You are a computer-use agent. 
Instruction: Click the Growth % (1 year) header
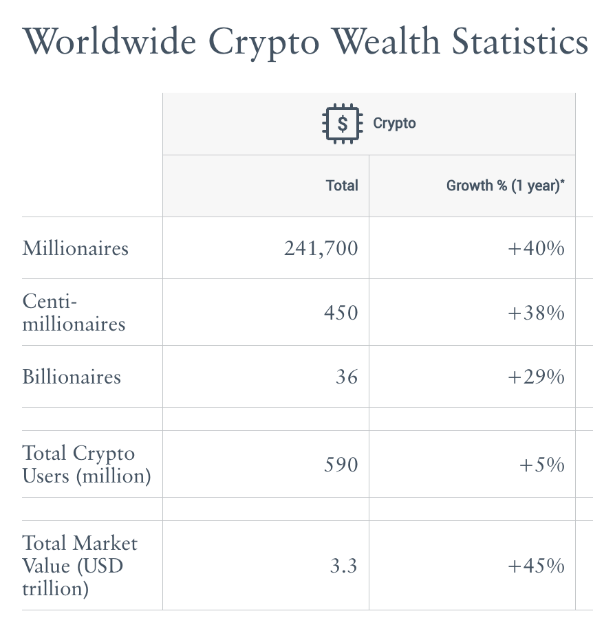click(x=510, y=186)
